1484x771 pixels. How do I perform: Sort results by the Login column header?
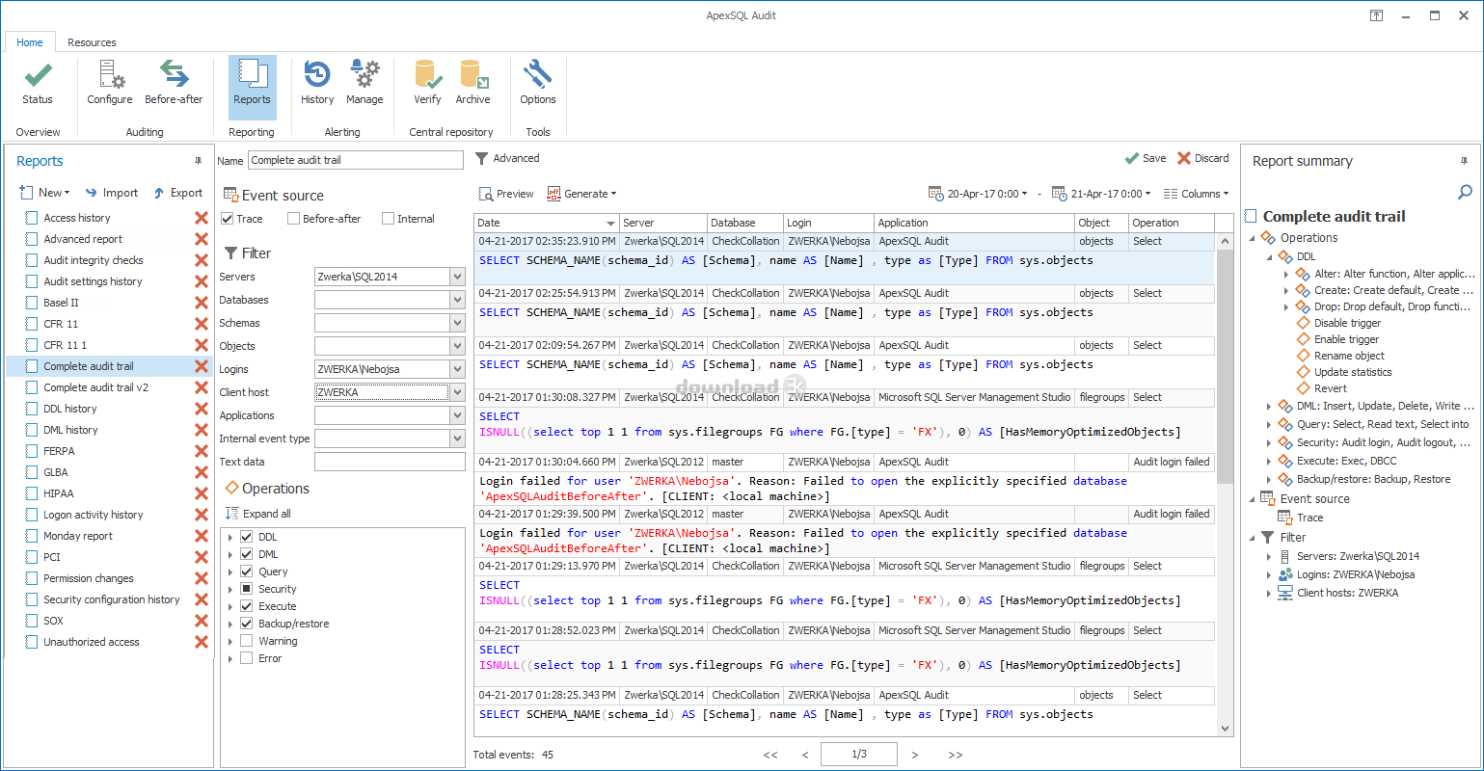[828, 223]
